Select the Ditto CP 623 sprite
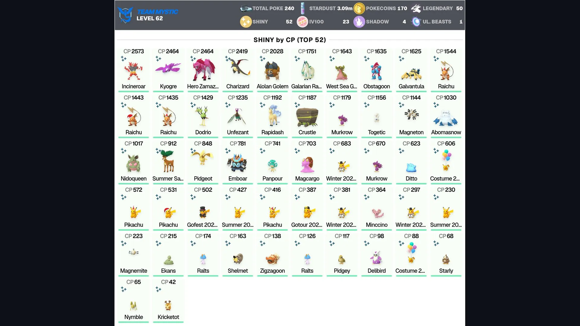 [x=411, y=168]
